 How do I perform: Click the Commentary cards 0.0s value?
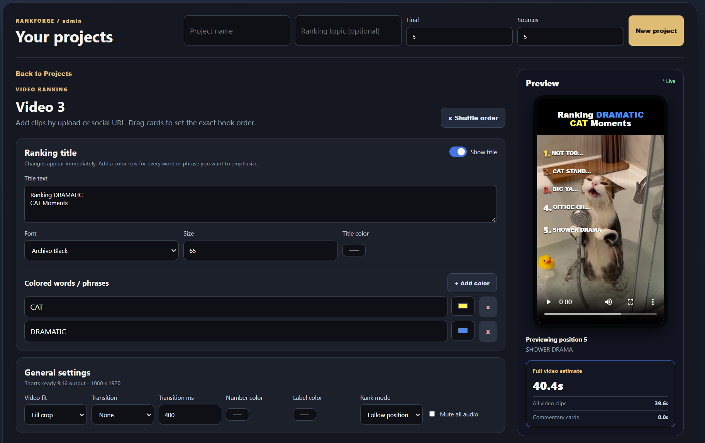pos(663,417)
